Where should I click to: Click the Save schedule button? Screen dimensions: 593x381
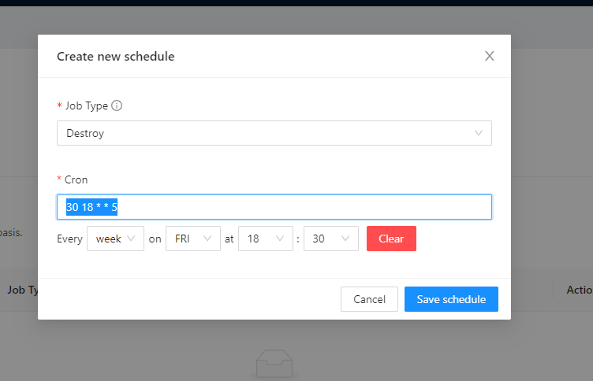451,299
